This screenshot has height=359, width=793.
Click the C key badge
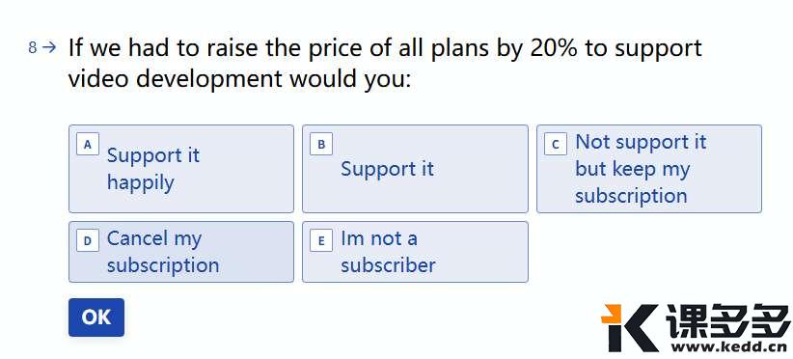556,144
